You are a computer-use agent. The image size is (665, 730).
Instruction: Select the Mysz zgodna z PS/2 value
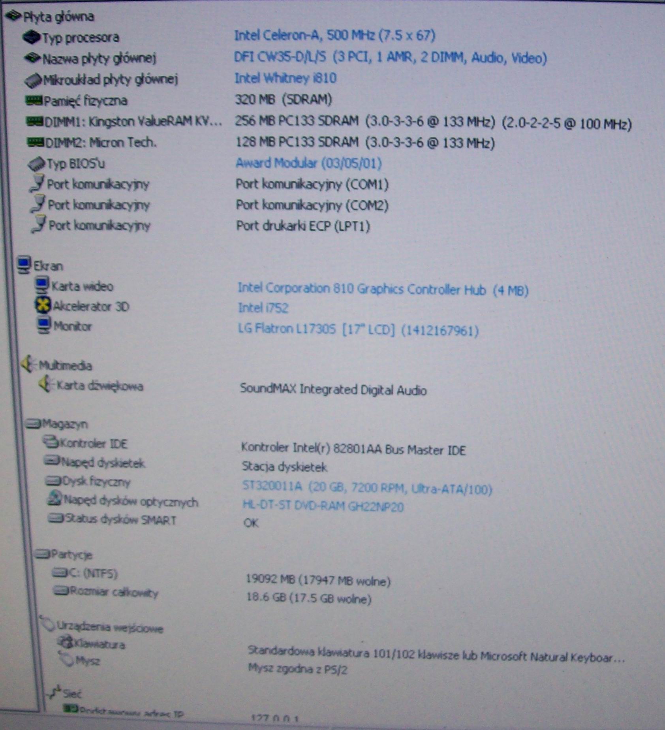click(x=298, y=668)
